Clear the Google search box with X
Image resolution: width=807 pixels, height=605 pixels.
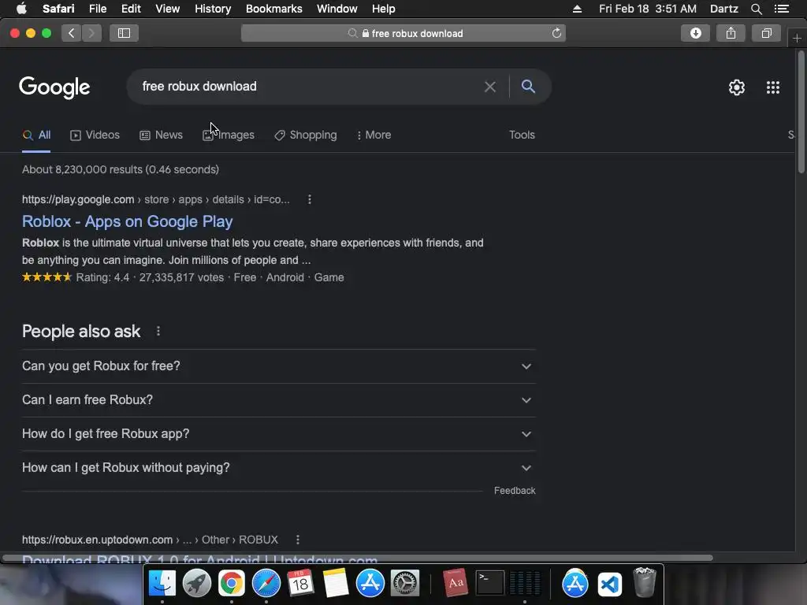tap(490, 87)
